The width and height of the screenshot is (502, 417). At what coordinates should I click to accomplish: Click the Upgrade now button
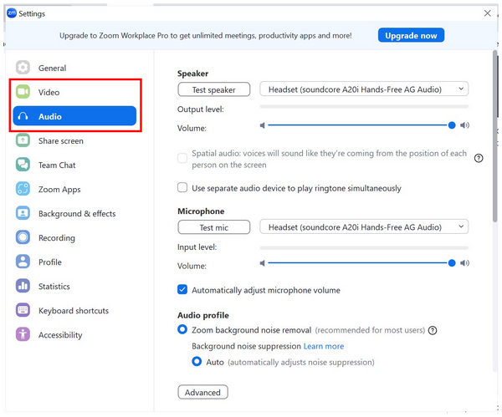(x=411, y=35)
